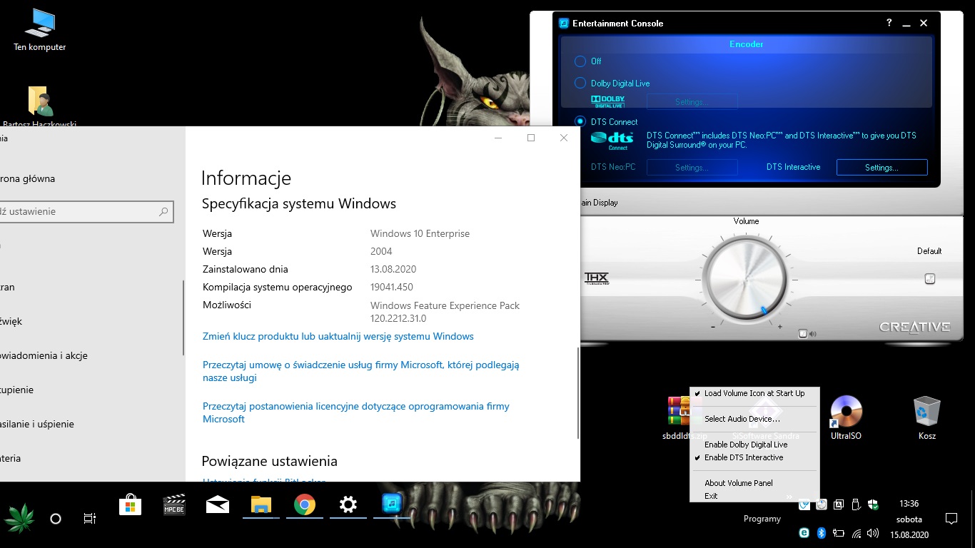This screenshot has height=548, width=975.
Task: Open MPC-BE media player from taskbar
Action: (175, 505)
